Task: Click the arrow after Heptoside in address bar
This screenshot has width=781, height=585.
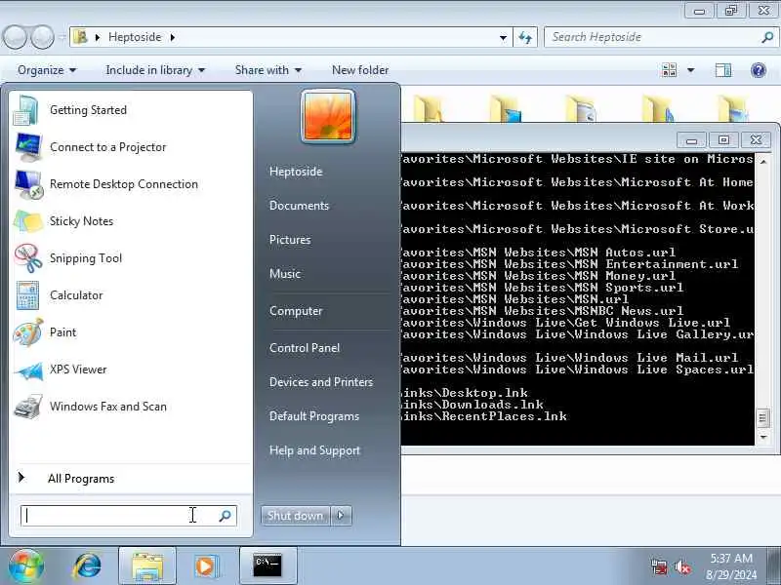Action: (173, 37)
